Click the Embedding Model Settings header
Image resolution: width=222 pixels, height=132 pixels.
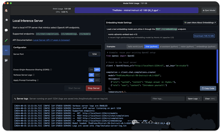119,23
